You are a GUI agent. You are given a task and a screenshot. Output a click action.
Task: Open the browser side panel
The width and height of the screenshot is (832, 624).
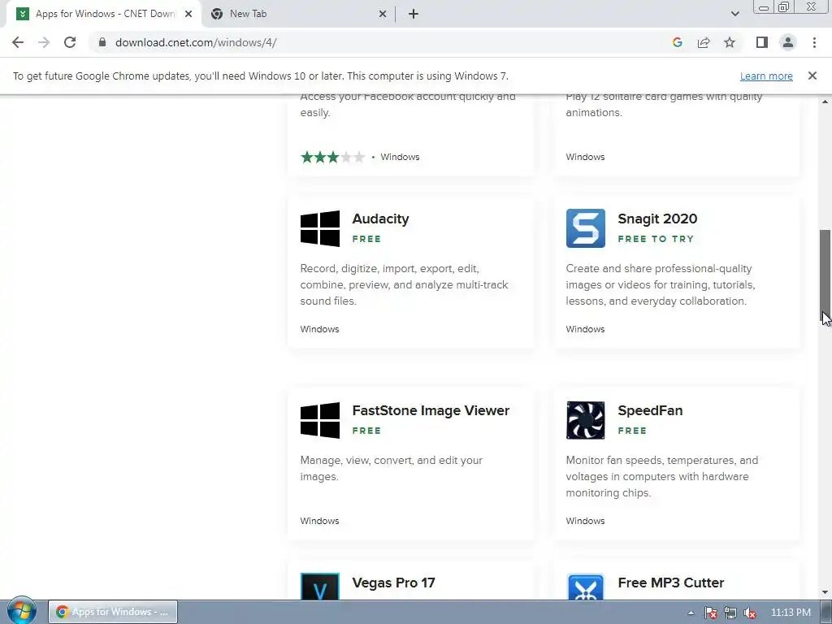[x=762, y=42]
